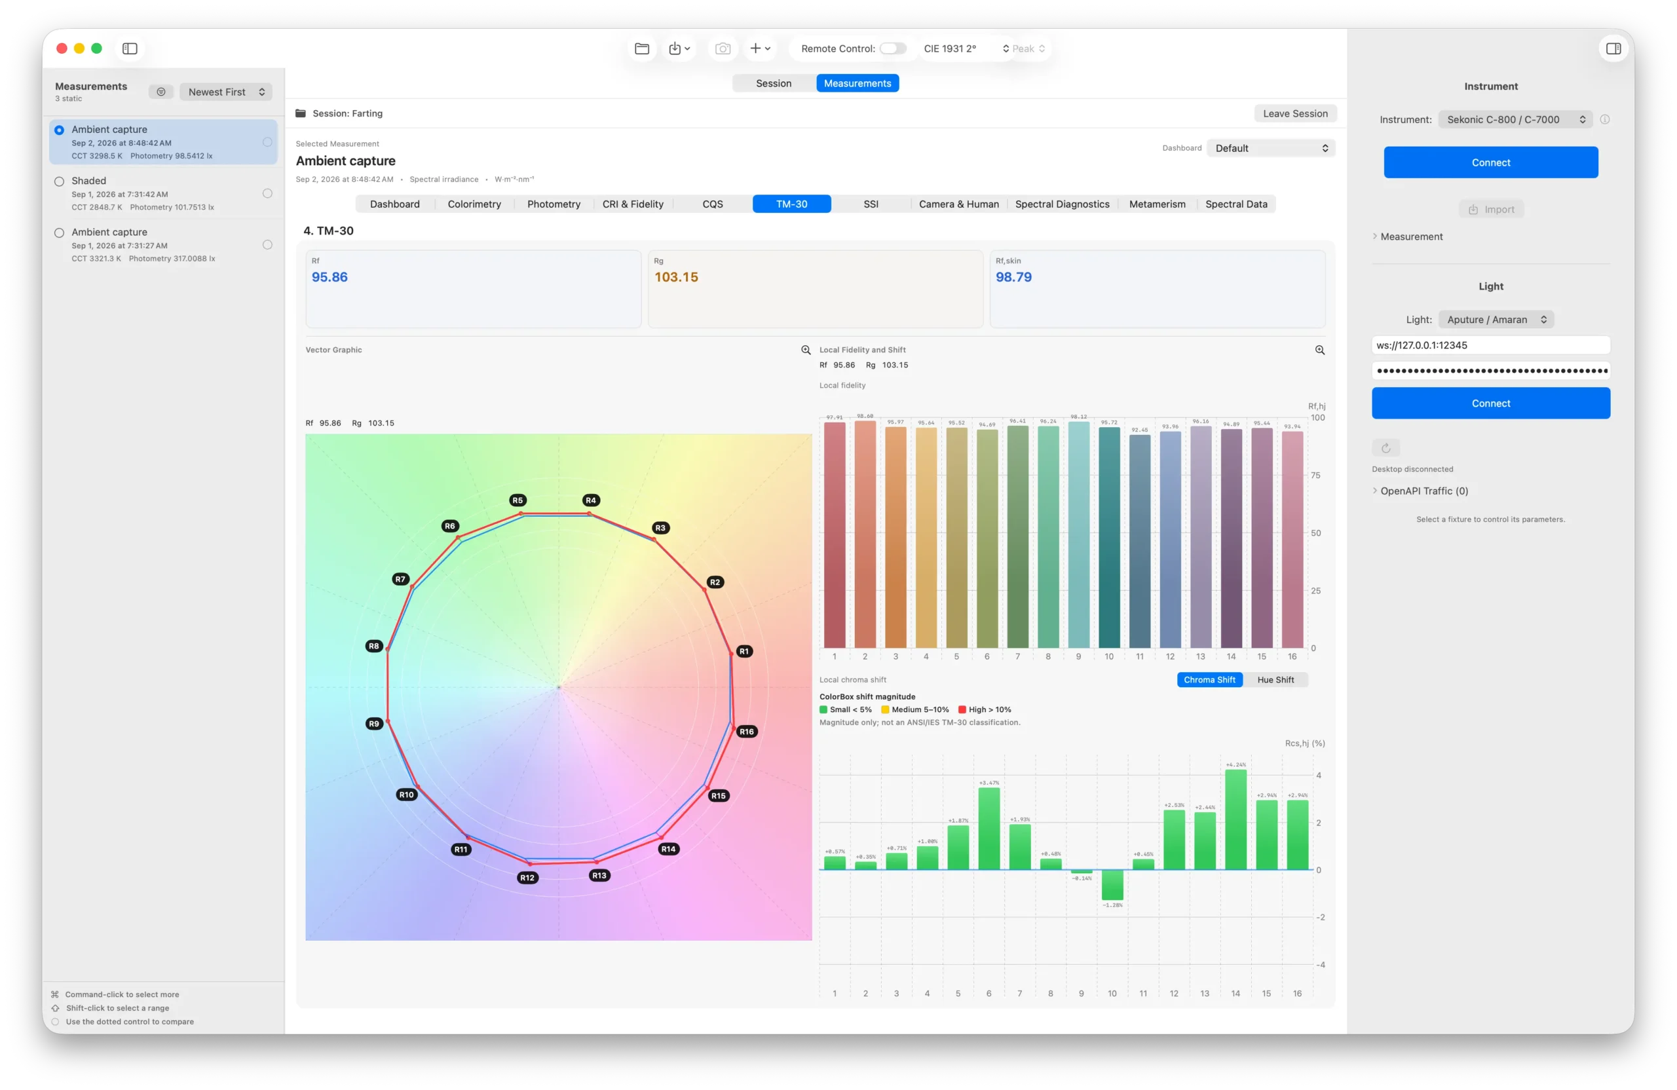This screenshot has width=1677, height=1090.
Task: Toggle the Remote Control switch
Action: (x=892, y=48)
